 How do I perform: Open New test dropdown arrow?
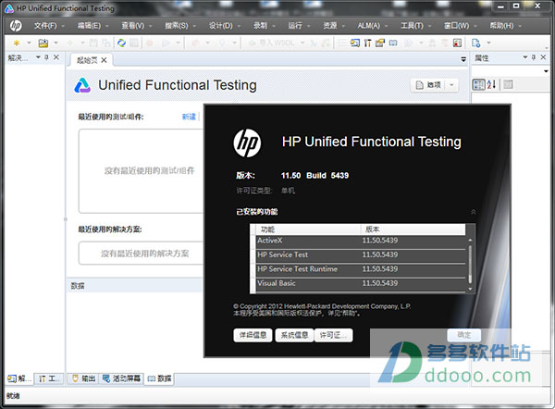[29, 43]
